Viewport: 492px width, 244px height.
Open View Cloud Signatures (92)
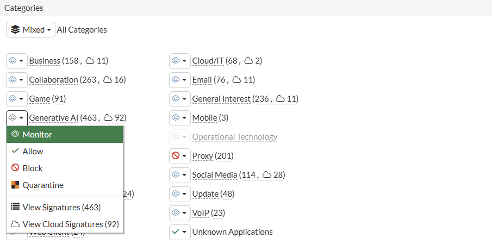pyautogui.click(x=70, y=224)
